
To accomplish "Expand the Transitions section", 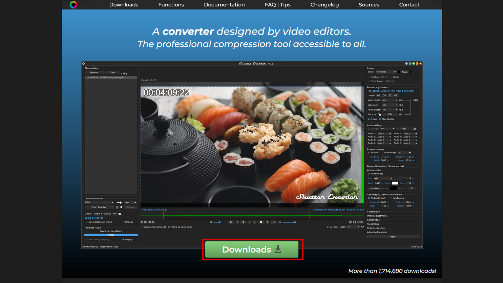I will point(373,224).
